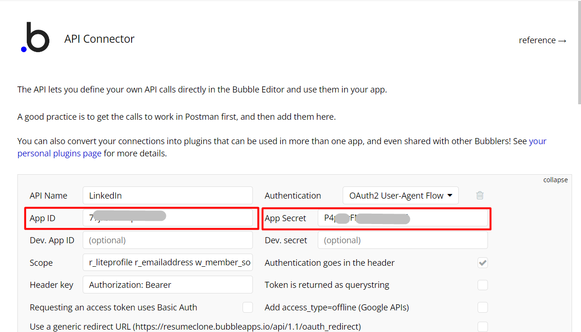This screenshot has height=332, width=581.
Task: Click the 'Header key' label text
Action: click(52, 285)
